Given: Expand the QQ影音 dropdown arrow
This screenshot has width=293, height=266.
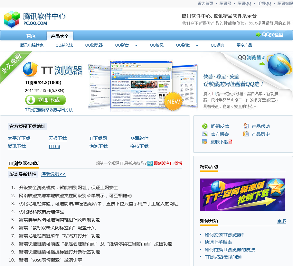Looking at the screenshot, I should [x=136, y=45].
